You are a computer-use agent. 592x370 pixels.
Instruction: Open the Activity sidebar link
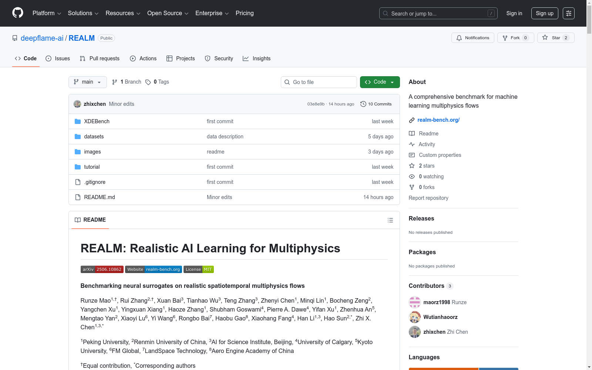tap(422, 144)
